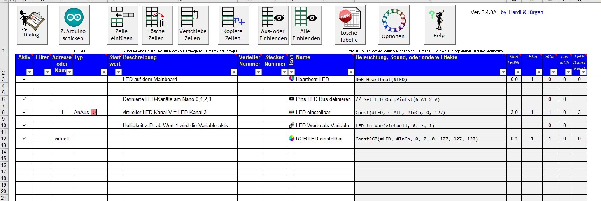
Task: Send program via Z. Arduino schicken
Action: coord(74,25)
